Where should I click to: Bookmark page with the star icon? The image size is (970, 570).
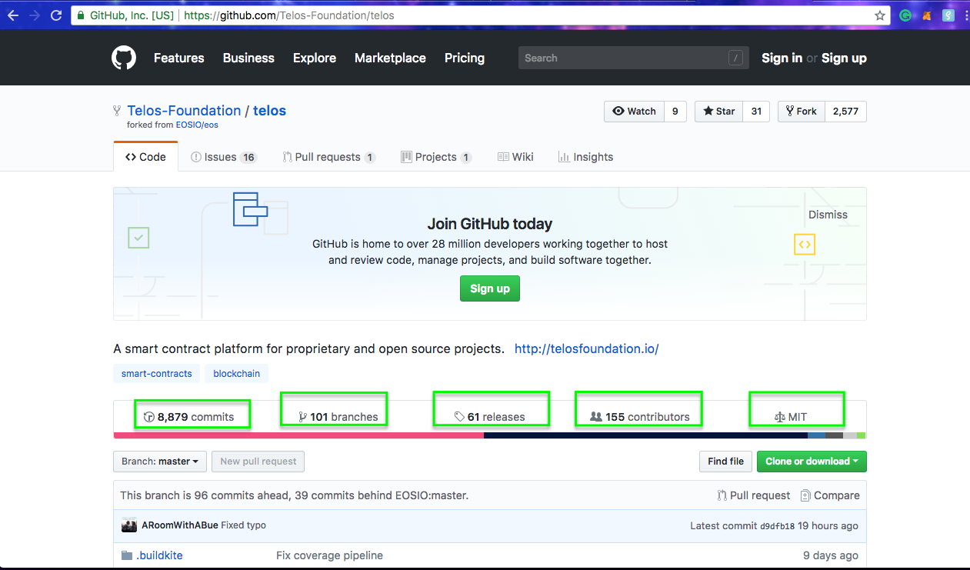(880, 15)
